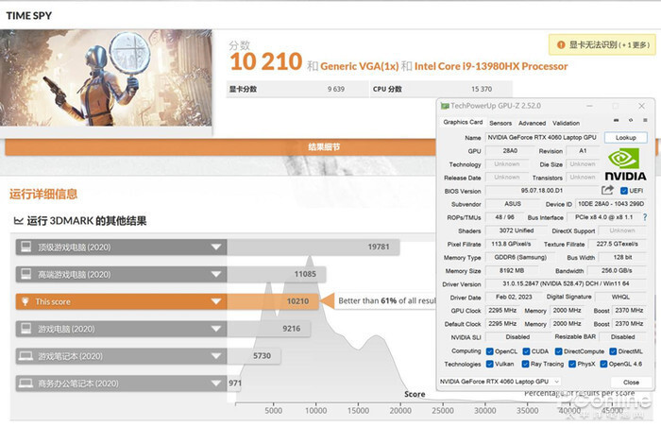Click the 11085 score bar value

tap(305, 274)
